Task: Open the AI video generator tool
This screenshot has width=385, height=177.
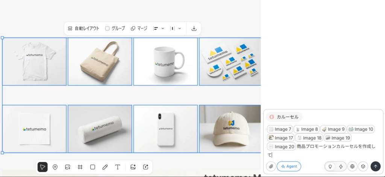Action: (146, 167)
